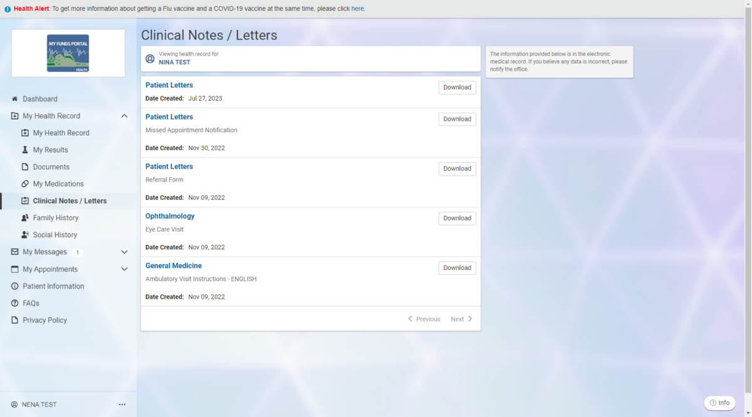Download the General Medicine visit instructions

click(x=457, y=268)
